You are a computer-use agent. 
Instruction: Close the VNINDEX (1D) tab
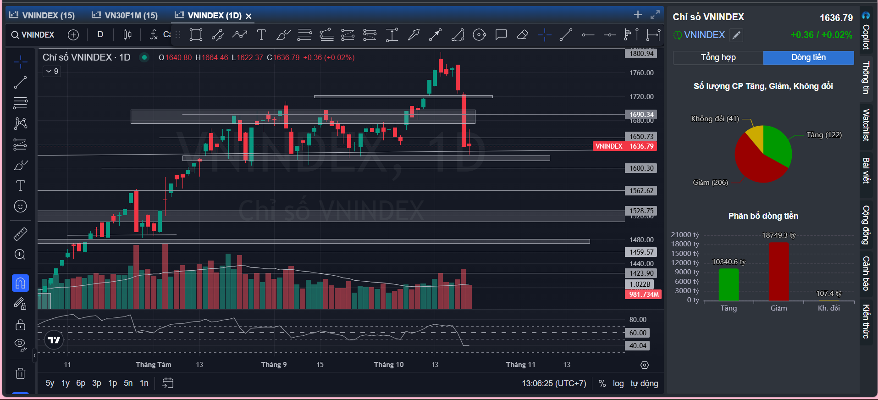click(249, 16)
